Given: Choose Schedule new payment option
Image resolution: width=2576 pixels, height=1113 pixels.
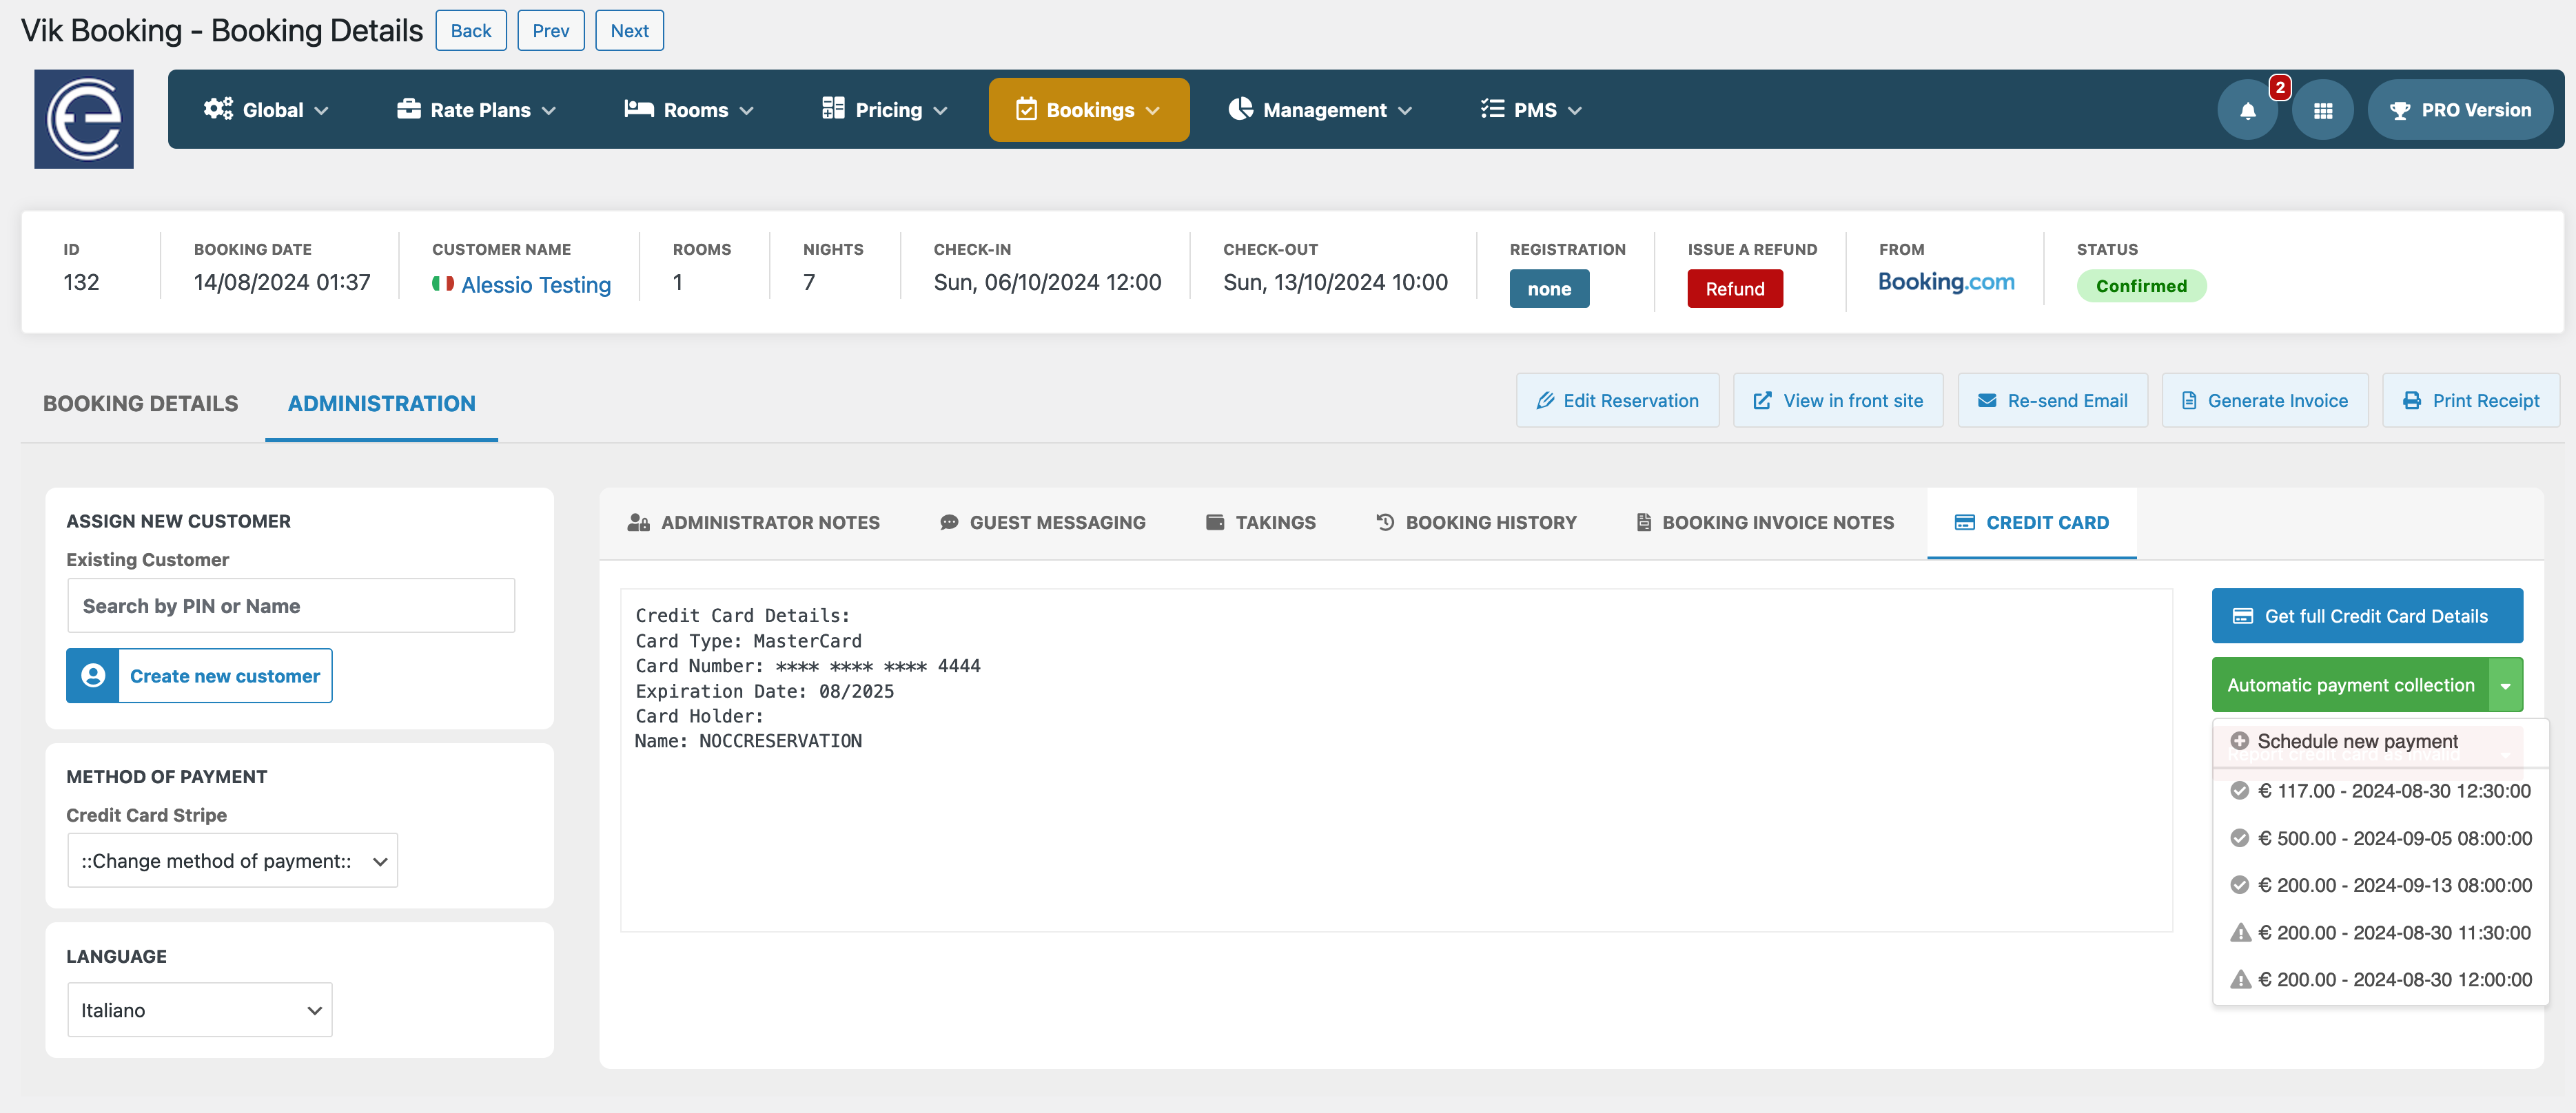Looking at the screenshot, I should 2380,741.
